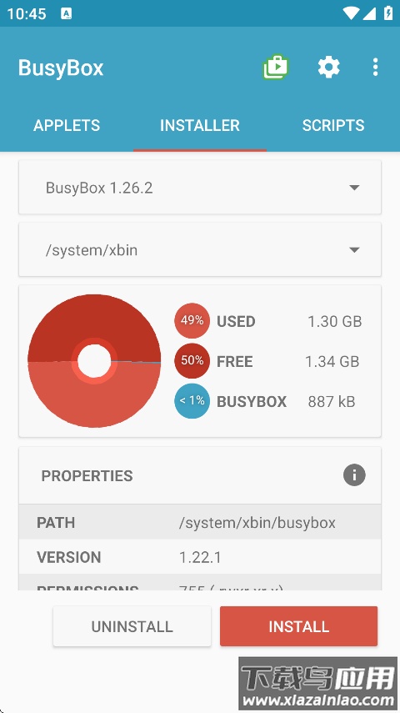This screenshot has height=713, width=400.
Task: Click the PATH row label
Action: 56,523
